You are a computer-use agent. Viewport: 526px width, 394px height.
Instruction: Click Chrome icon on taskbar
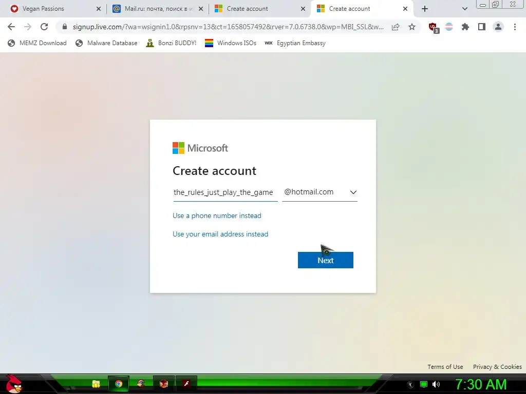[x=119, y=384]
